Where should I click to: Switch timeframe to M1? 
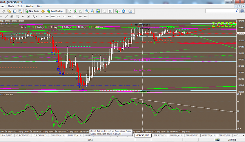pyautogui.click(x=42, y=16)
